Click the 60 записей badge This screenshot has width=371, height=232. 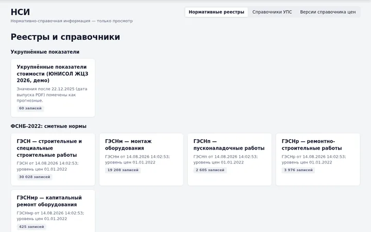30,108
